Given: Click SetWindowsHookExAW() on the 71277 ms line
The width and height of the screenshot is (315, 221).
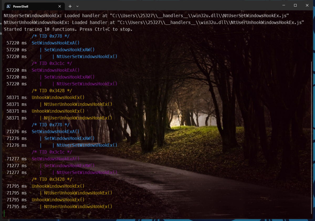Looking at the screenshot, I should [x=70, y=166].
